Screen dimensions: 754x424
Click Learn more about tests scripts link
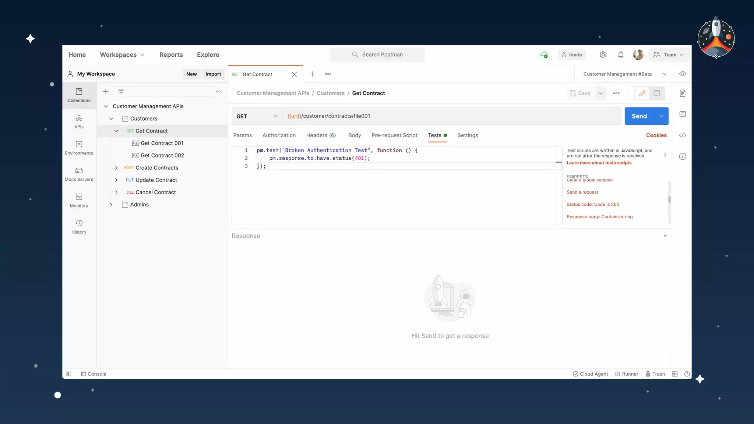click(599, 163)
